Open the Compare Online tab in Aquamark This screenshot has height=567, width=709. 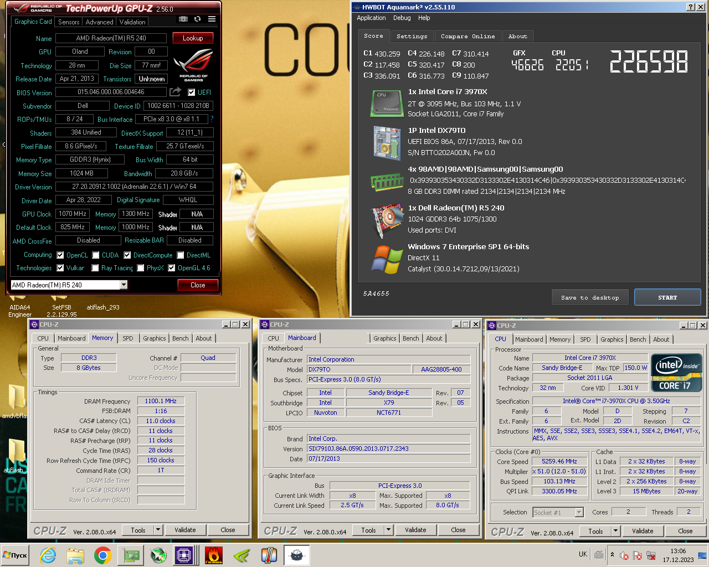coord(468,36)
